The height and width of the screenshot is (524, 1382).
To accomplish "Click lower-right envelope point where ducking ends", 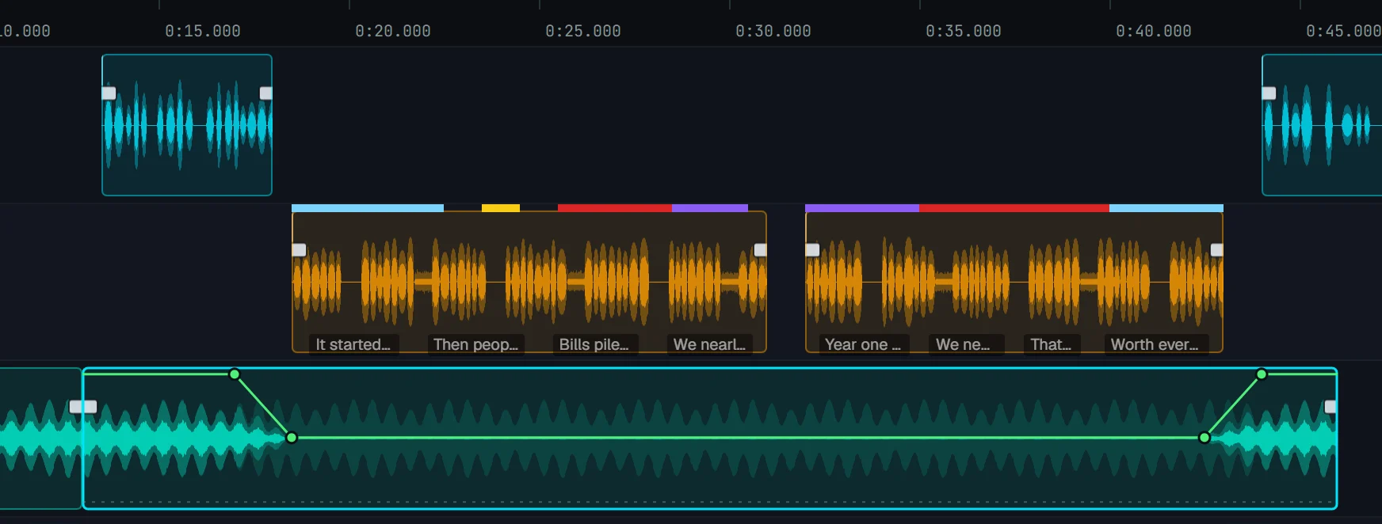I will (1204, 437).
